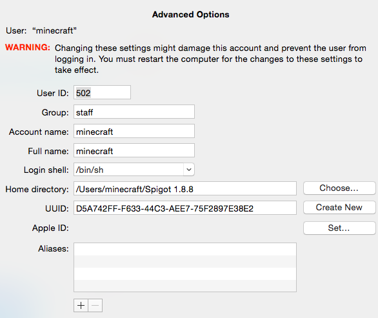Focus the Account name text field

[134, 131]
